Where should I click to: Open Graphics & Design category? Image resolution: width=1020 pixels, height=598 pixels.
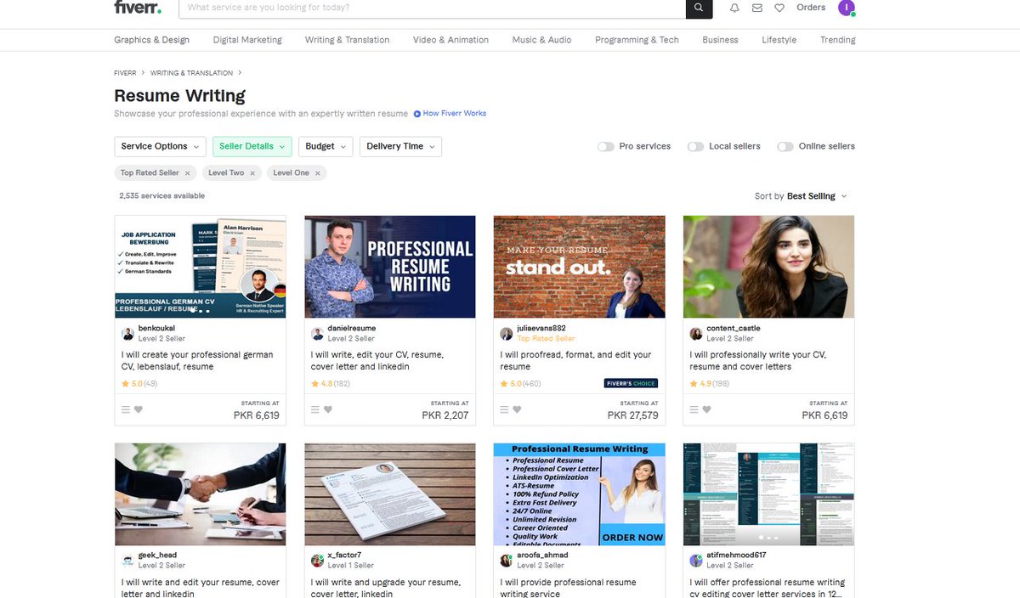point(152,40)
